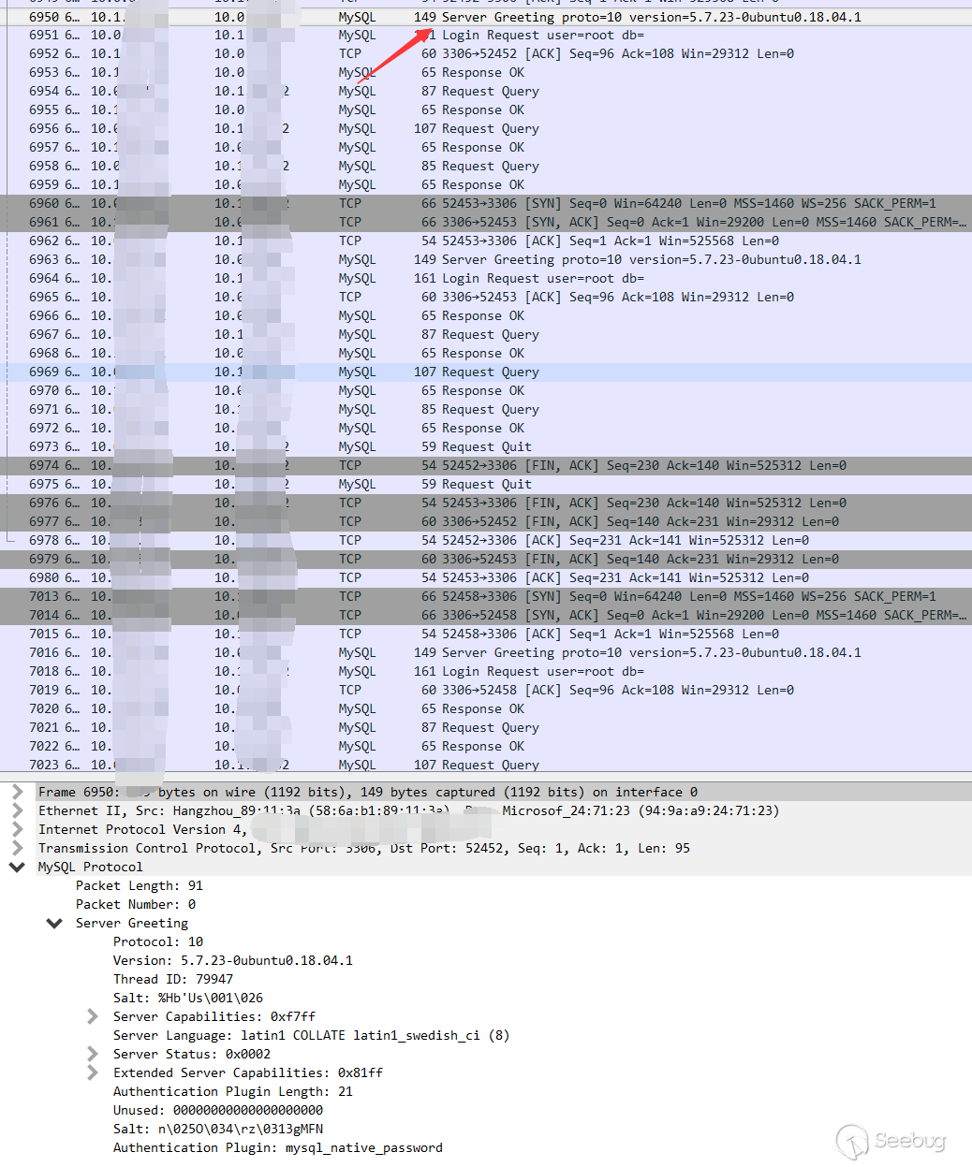The image size is (972, 1167).
Task: Select packet 6977 FIN, ACK row
Action: point(486,522)
